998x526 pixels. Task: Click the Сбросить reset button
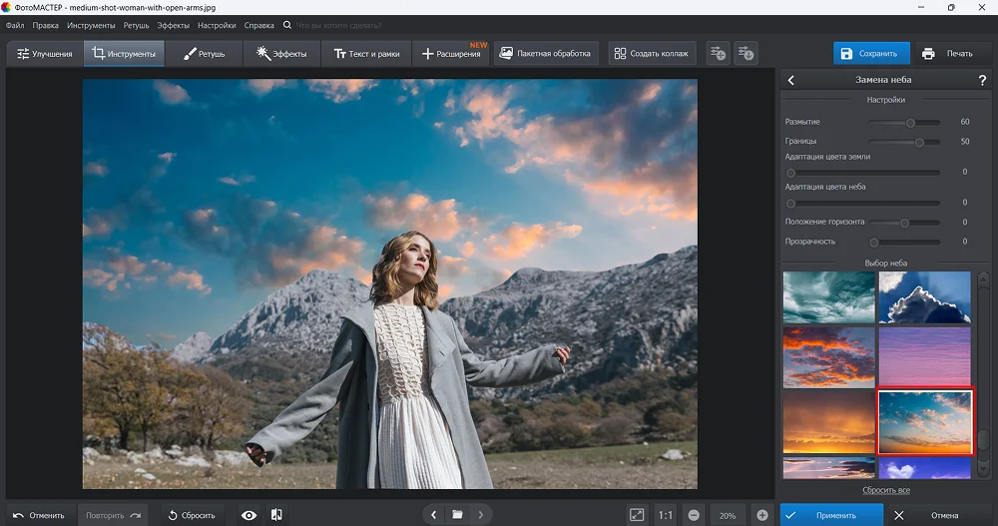[192, 515]
